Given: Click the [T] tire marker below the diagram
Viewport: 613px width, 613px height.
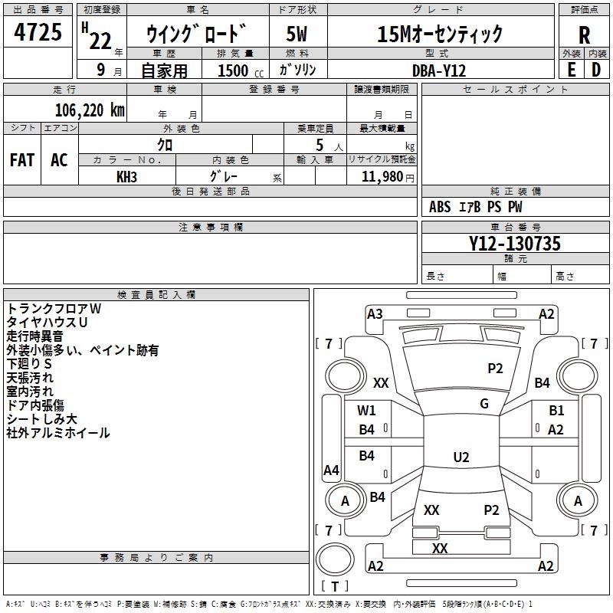Looking at the screenshot, I should pyautogui.click(x=335, y=587).
